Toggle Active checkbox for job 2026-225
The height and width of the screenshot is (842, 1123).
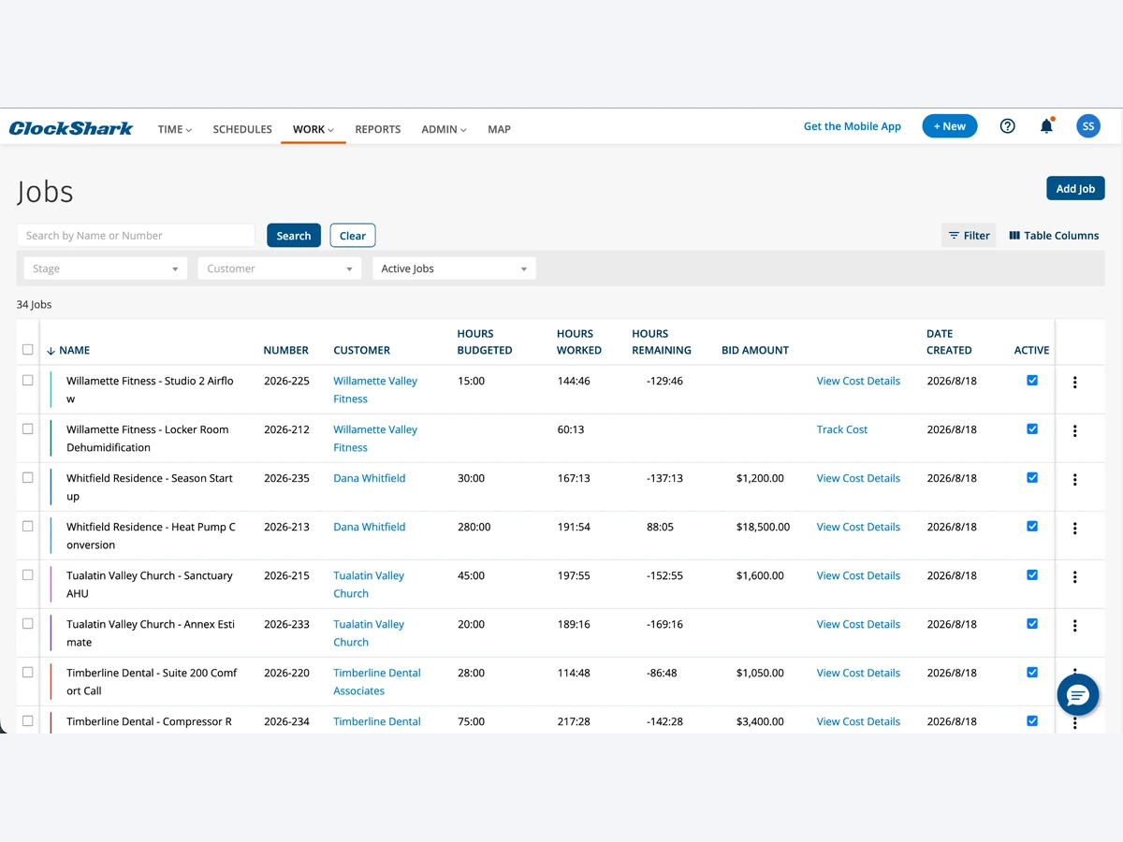point(1032,380)
